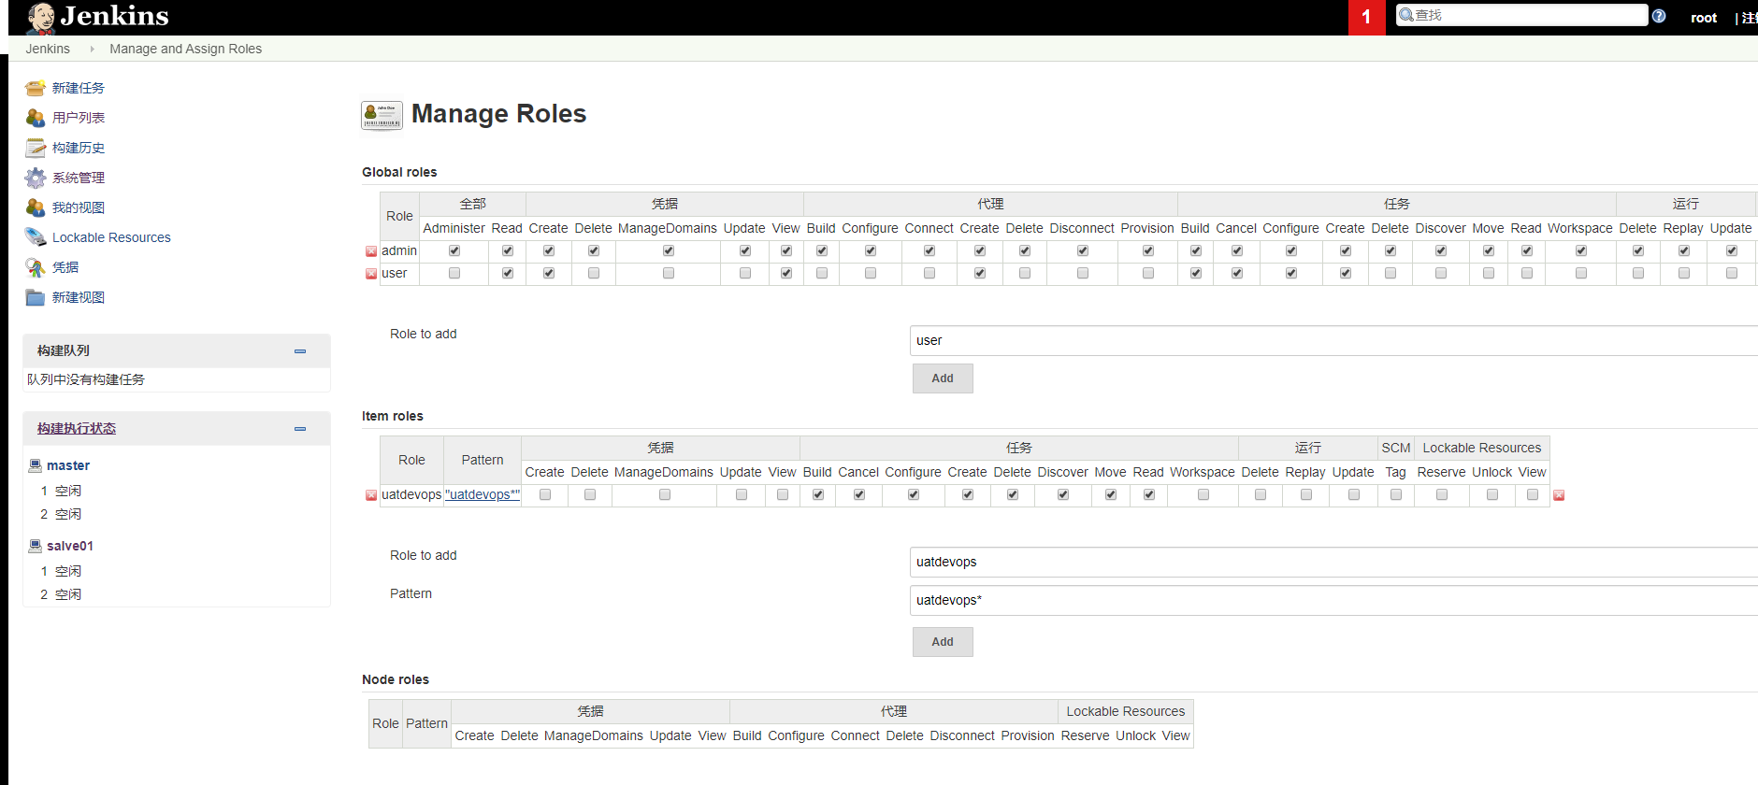Collapse the 构建执行状态 panel

(300, 429)
